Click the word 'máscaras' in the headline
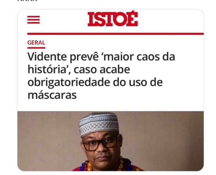The image size is (216, 175). click(52, 95)
